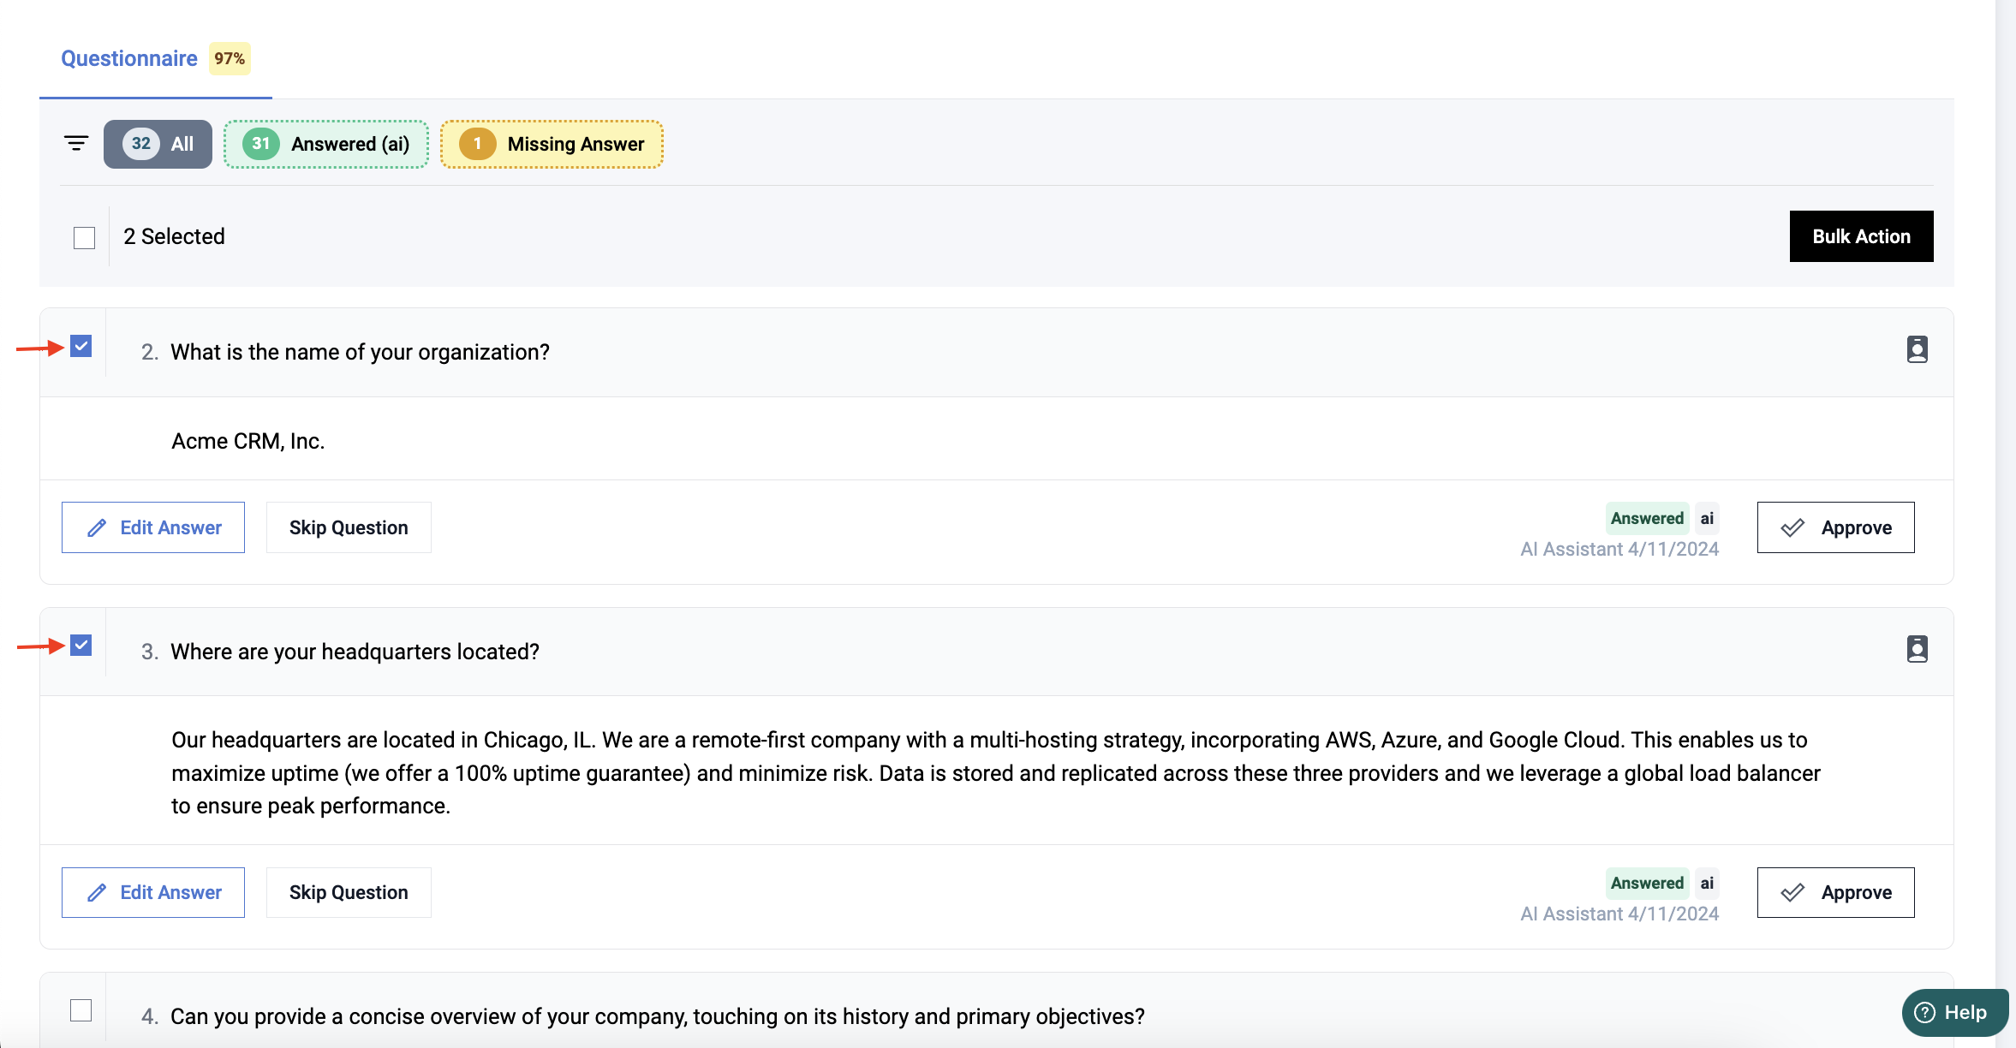Uncheck the question 2 organization name checkbox
The image size is (2016, 1048).
point(81,347)
